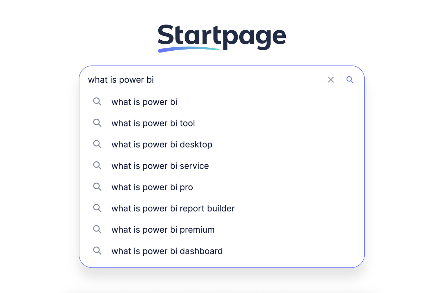
Task: Click the magnifier icon beside 'what is power bi premium'
Action: tap(97, 229)
